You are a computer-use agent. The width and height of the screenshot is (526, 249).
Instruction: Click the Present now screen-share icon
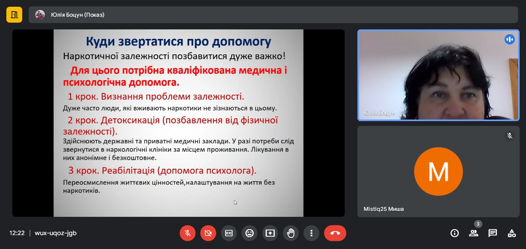coord(270,233)
